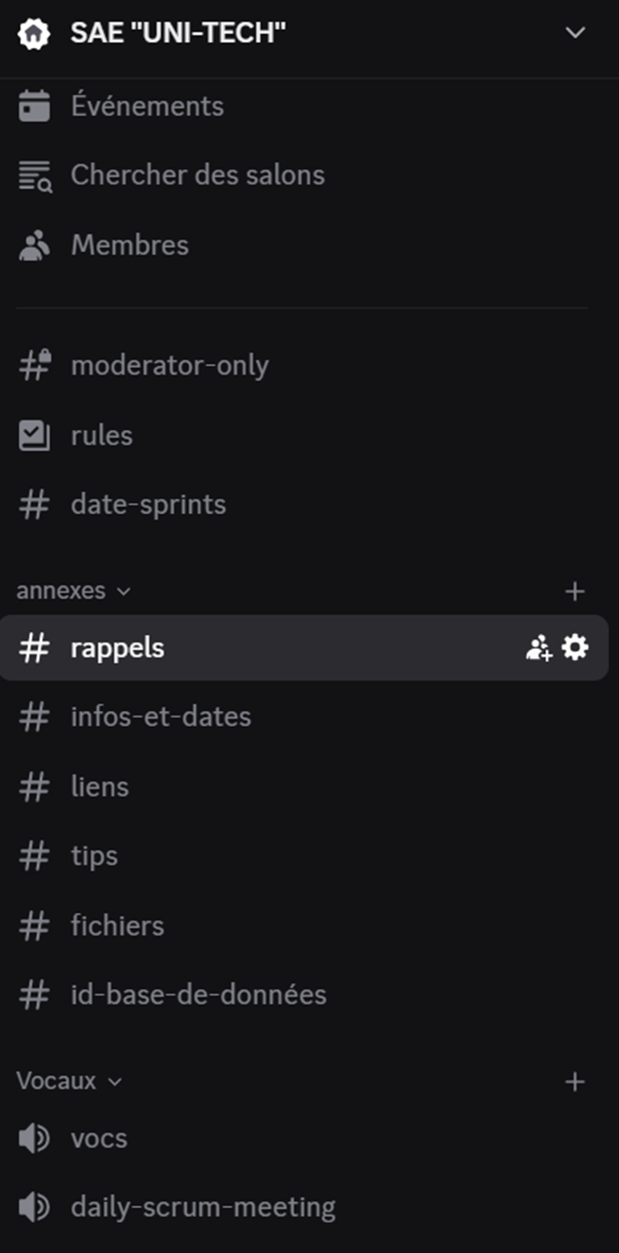Click the locked hashtag icon for moderator-only
The image size is (619, 1253).
click(35, 365)
